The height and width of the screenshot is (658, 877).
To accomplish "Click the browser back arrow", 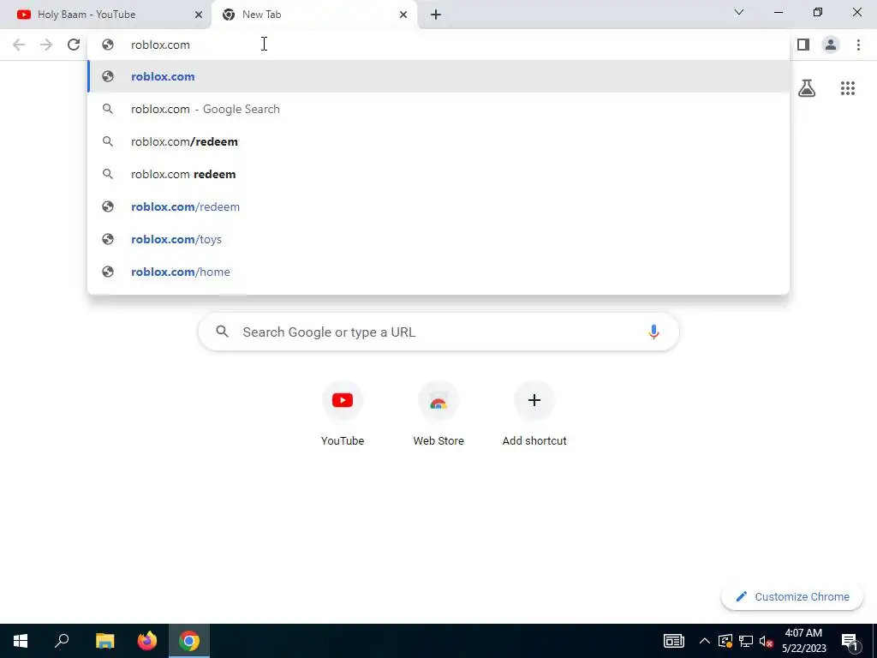I will (x=19, y=45).
